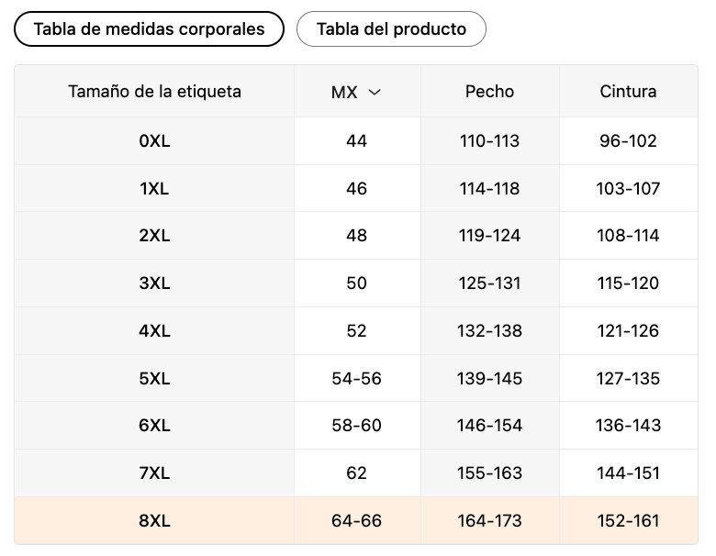This screenshot has width=716, height=556.
Task: Select the 0XL size row label
Action: pos(155,141)
